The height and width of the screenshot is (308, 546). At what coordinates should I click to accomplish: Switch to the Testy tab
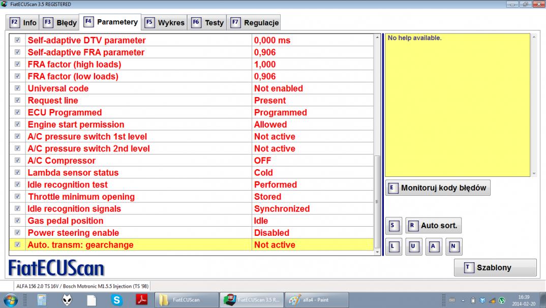(x=207, y=23)
